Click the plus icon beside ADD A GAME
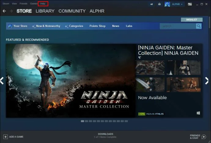The height and width of the screenshot is (143, 211). point(6,137)
